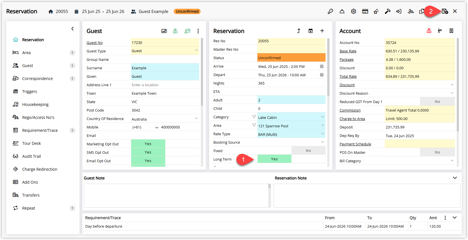
Task: Open the Discount Reason dropdown
Action: pos(452,93)
